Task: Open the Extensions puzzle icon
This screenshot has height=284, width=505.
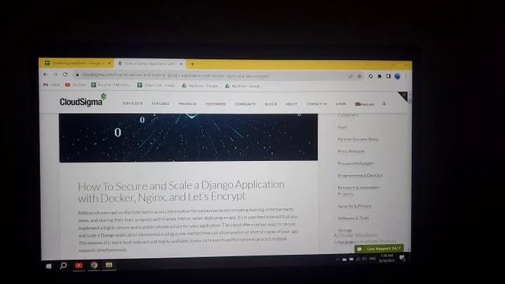Action: pyautogui.click(x=380, y=77)
